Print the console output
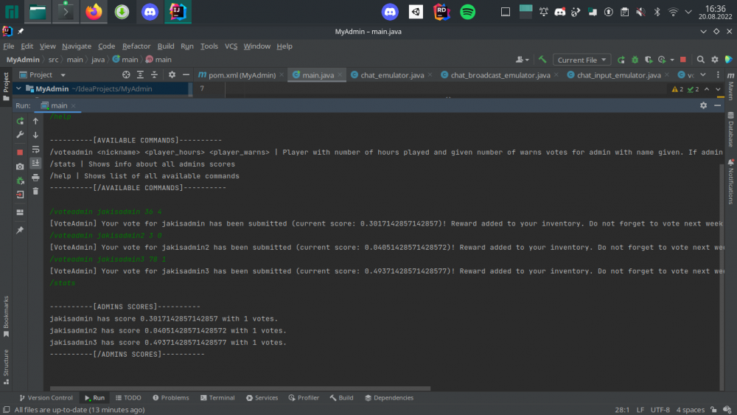Image resolution: width=737 pixels, height=415 pixels. pyautogui.click(x=35, y=178)
